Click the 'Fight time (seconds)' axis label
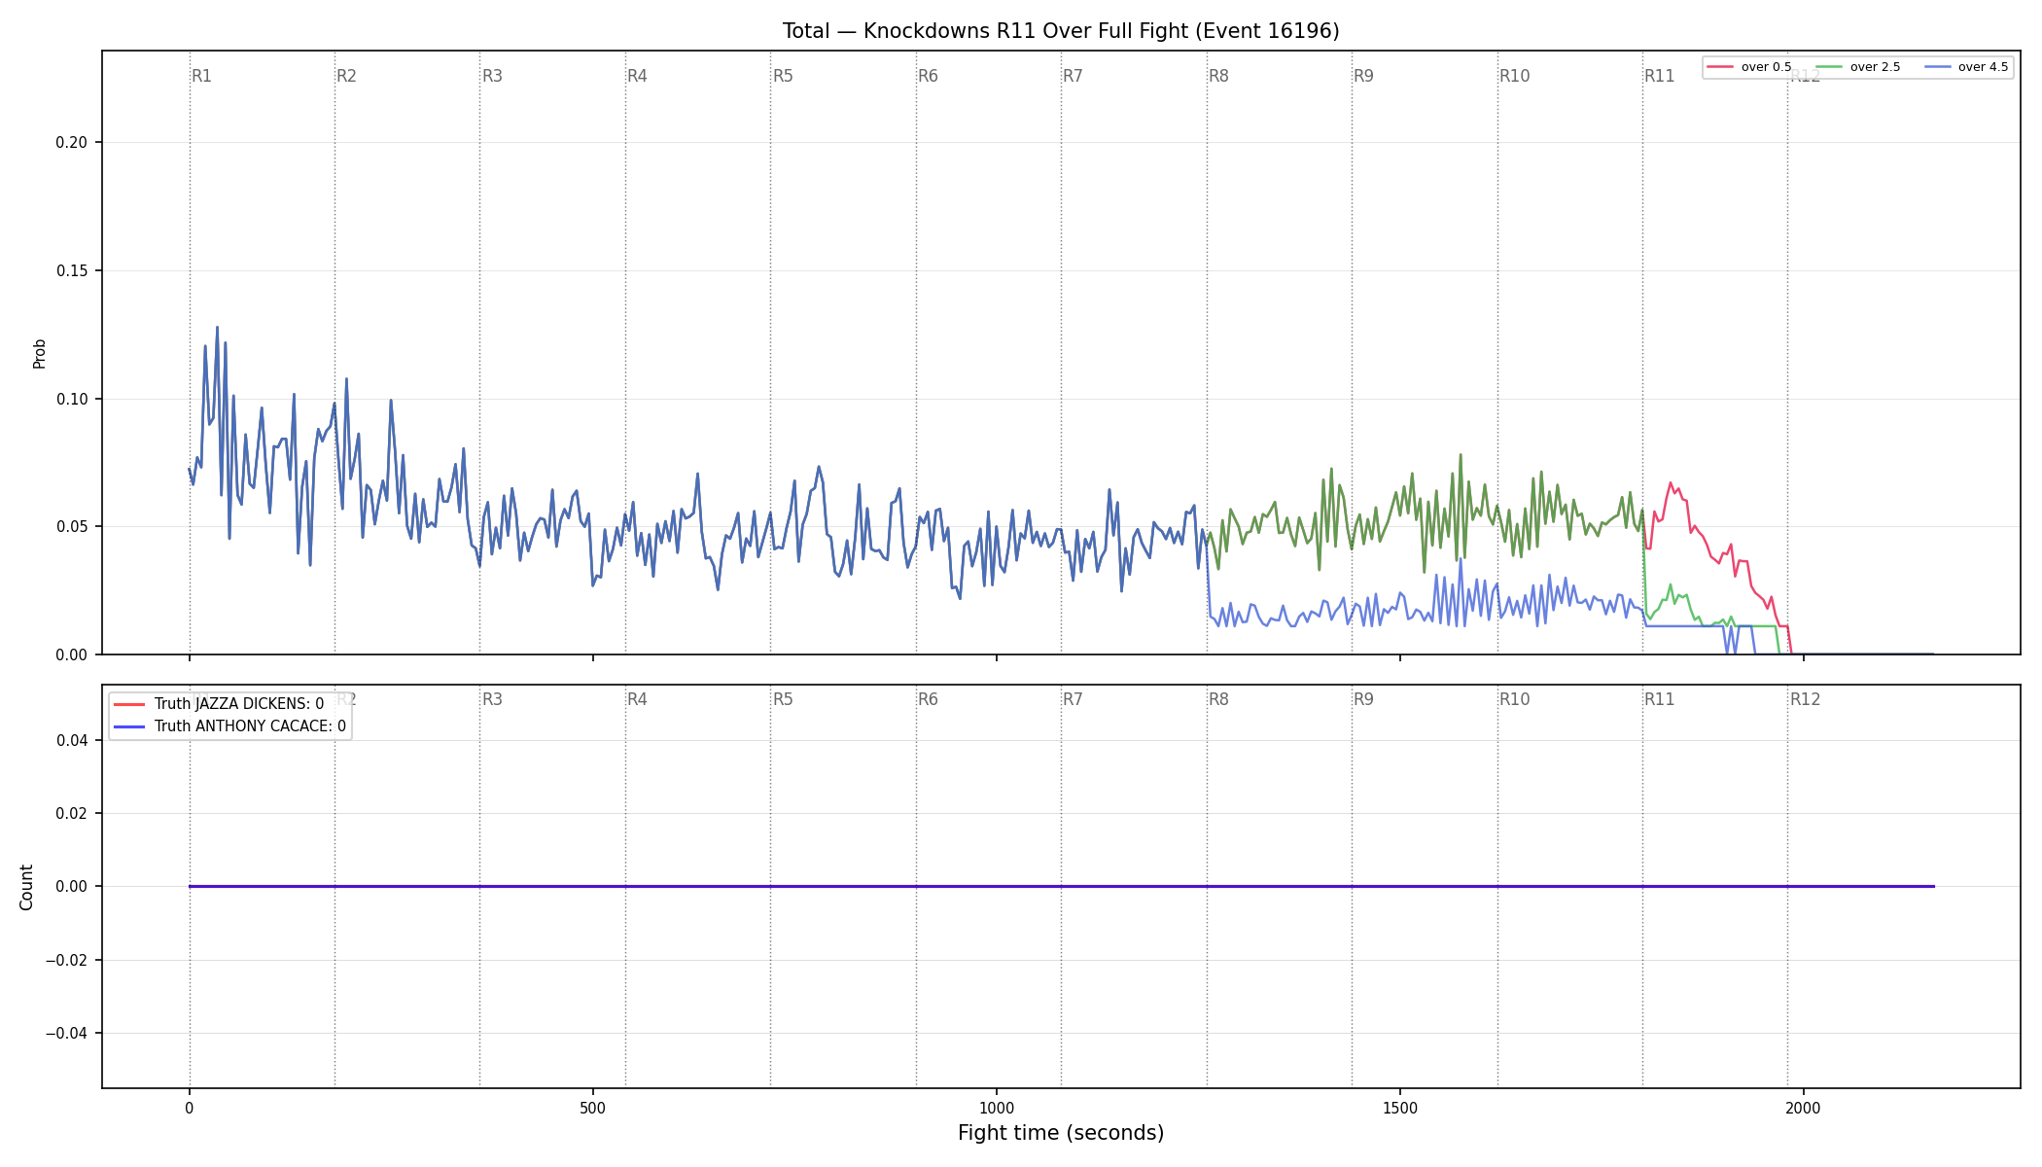This screenshot has width=2042, height=1167. (1061, 1133)
